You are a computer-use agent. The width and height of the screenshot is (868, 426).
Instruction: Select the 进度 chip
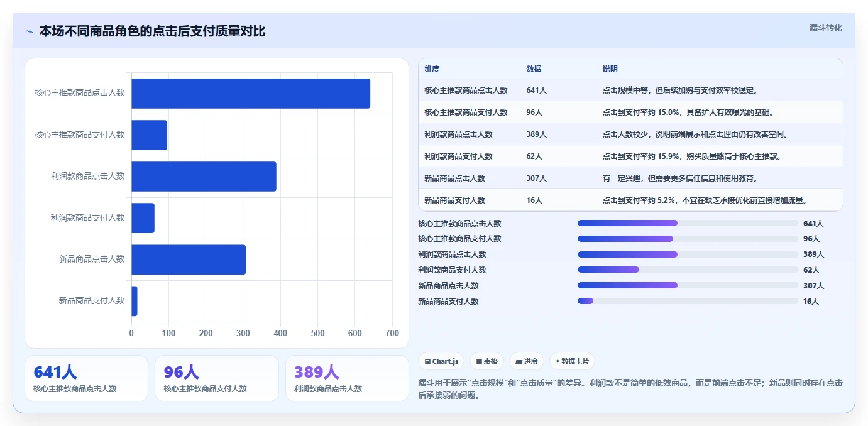[527, 361]
